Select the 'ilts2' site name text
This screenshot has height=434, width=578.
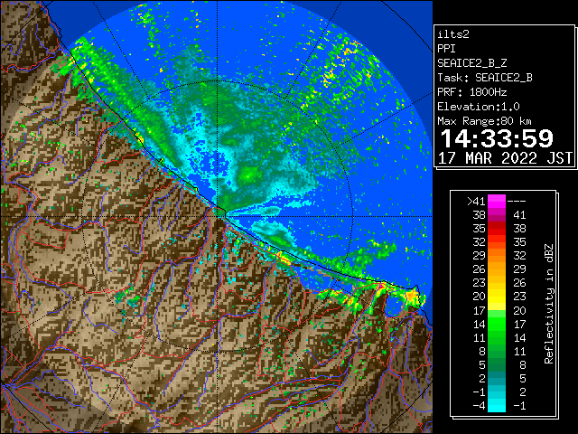pyautogui.click(x=453, y=34)
